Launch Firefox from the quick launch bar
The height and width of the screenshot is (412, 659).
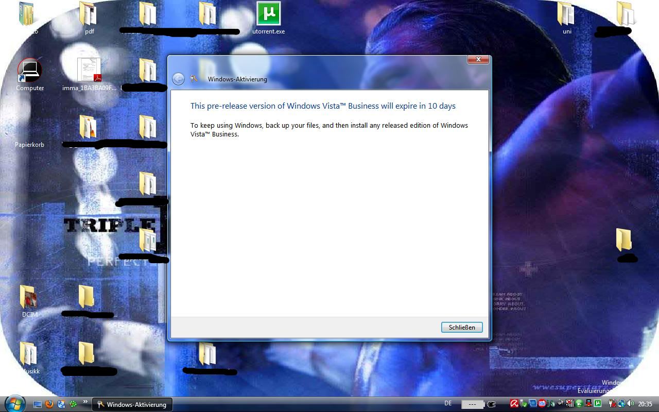[x=49, y=404]
